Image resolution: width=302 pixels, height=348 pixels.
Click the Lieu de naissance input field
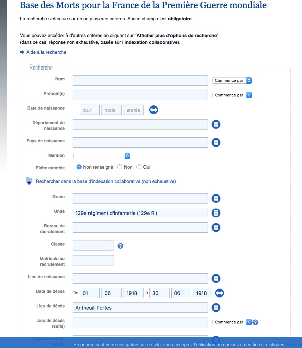[140, 279]
